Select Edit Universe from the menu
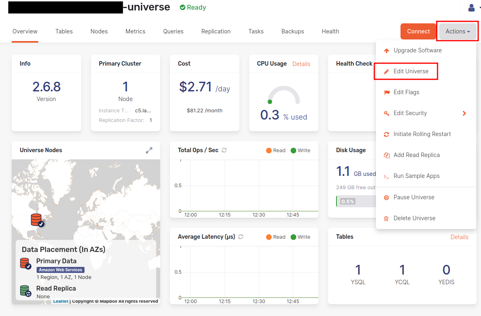This screenshot has height=316, width=481. point(410,71)
